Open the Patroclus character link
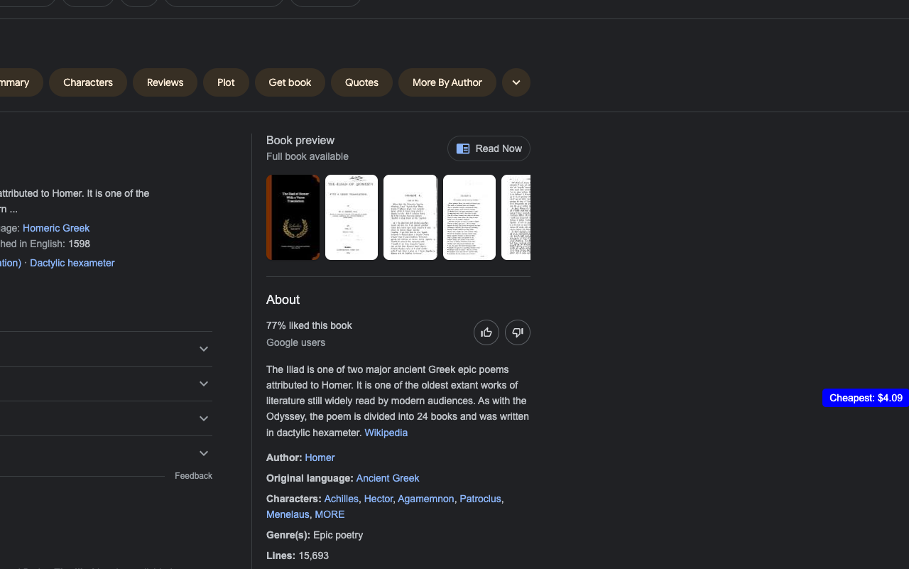 [480, 499]
